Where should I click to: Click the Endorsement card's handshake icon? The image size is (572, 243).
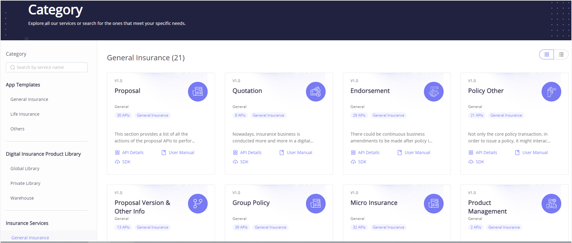click(x=434, y=92)
